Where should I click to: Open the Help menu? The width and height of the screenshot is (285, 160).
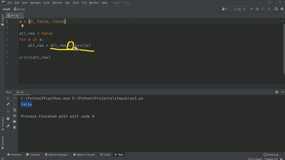click(x=104, y=3)
